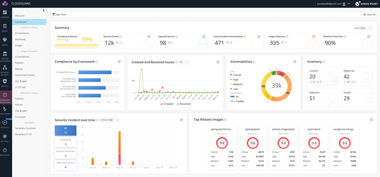Open the user account dropdown arrow
The width and height of the screenshot is (380, 177).
[349, 4]
